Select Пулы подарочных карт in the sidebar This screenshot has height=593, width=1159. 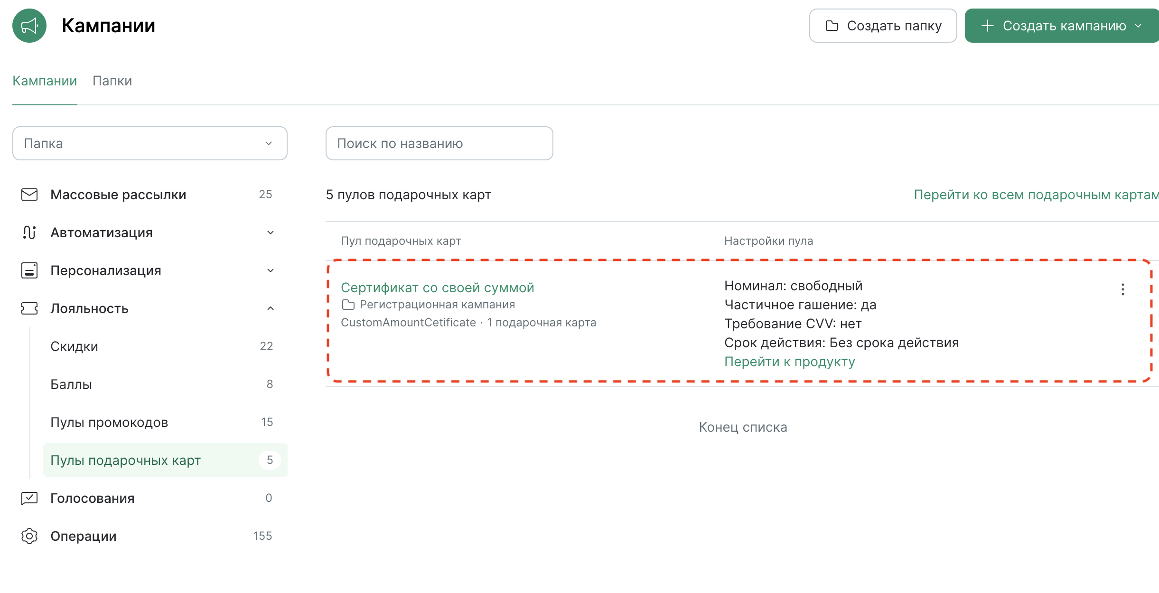(x=165, y=460)
